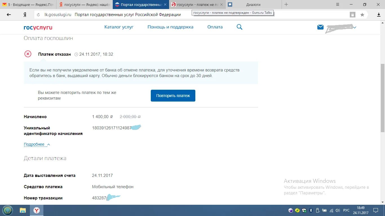Click the crossed-out 2 000,00 ₽ amount
This screenshot has height=216, width=385.
(130, 117)
